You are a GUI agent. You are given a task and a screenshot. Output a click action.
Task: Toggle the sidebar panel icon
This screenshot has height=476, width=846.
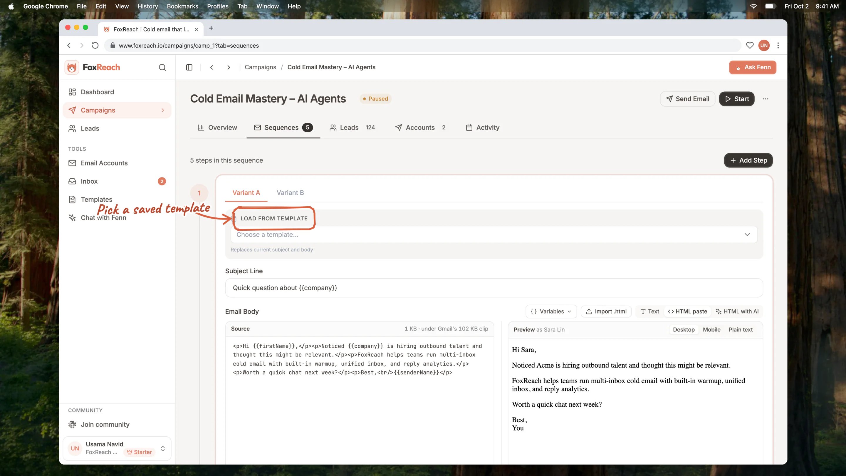click(x=189, y=67)
